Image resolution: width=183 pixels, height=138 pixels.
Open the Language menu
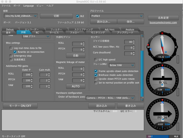[29, 6]
